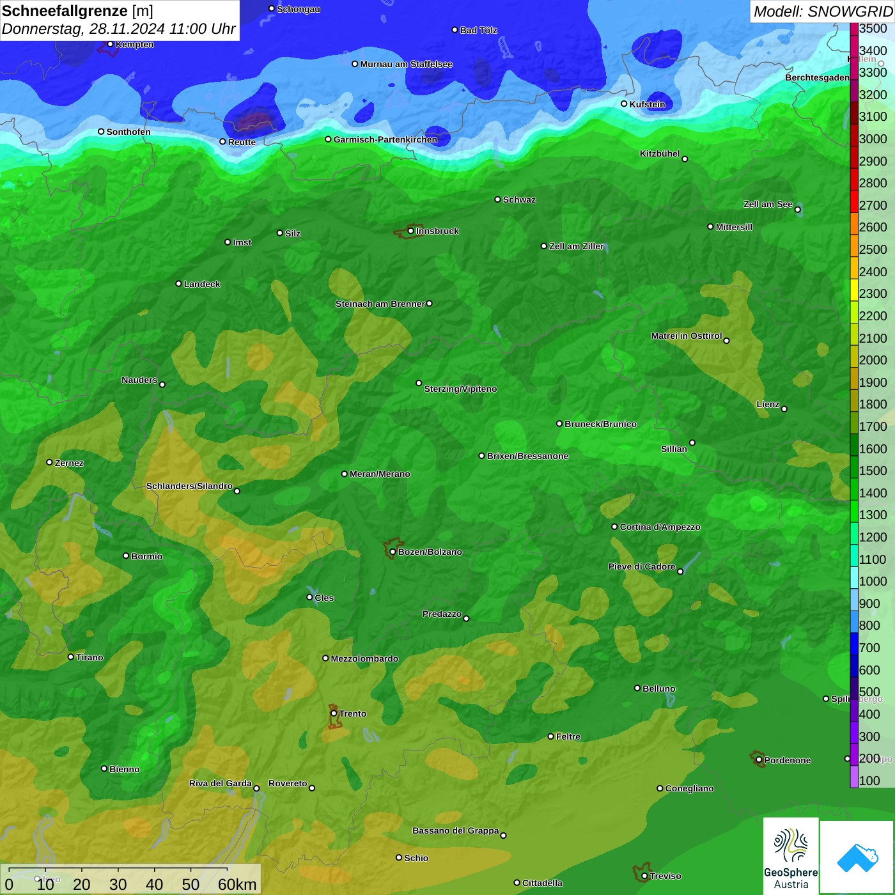This screenshot has height=895, width=895.
Task: Click the date Donnerstag, 28.11.2024 11:00 Uhr
Action: [119, 29]
